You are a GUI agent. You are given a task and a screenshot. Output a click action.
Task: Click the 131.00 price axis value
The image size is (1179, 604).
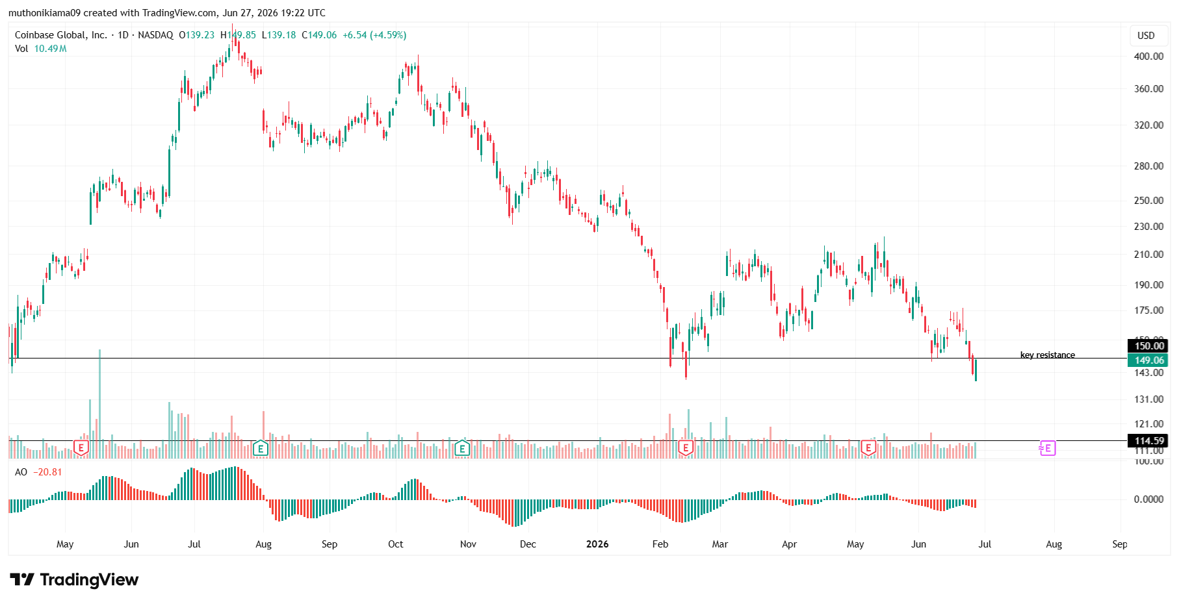click(1148, 399)
